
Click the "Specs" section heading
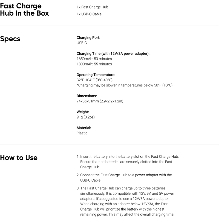pos(10,39)
